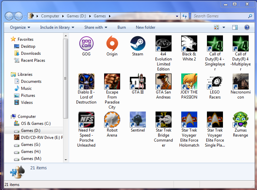Open the Origin folder icon
257x190 pixels.
pos(112,44)
